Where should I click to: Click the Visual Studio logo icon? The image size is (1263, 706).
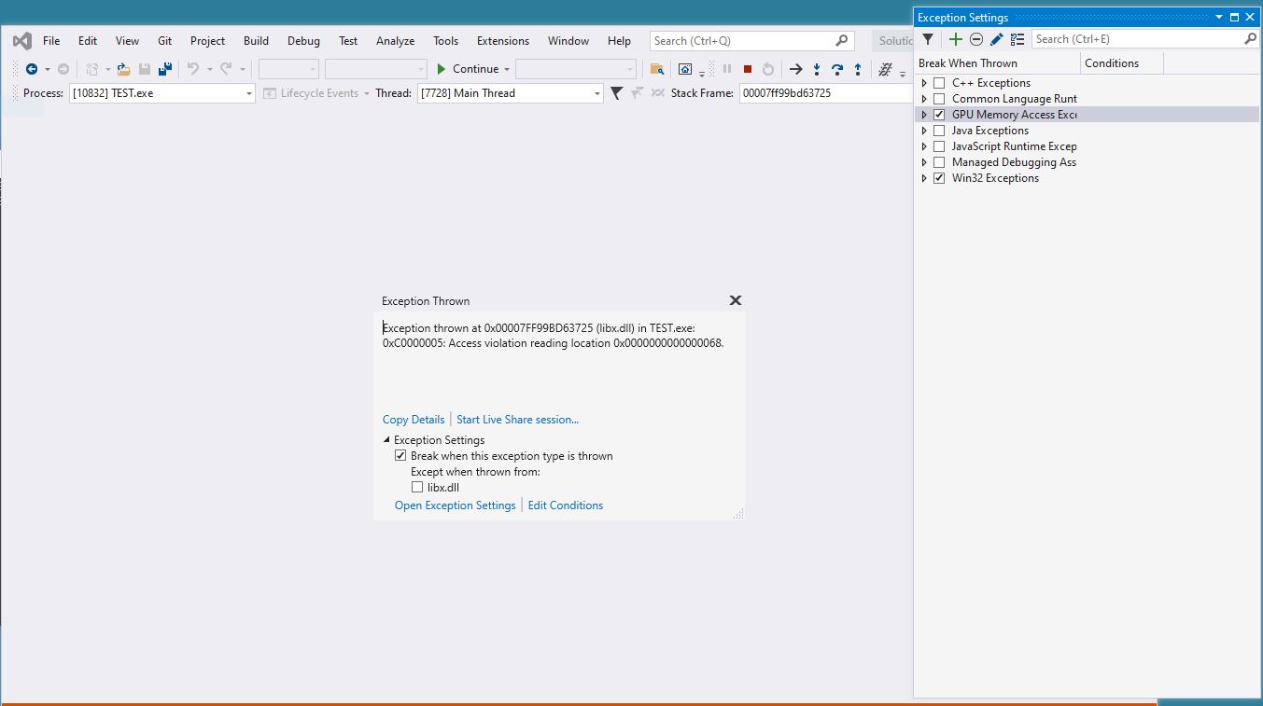pyautogui.click(x=21, y=41)
